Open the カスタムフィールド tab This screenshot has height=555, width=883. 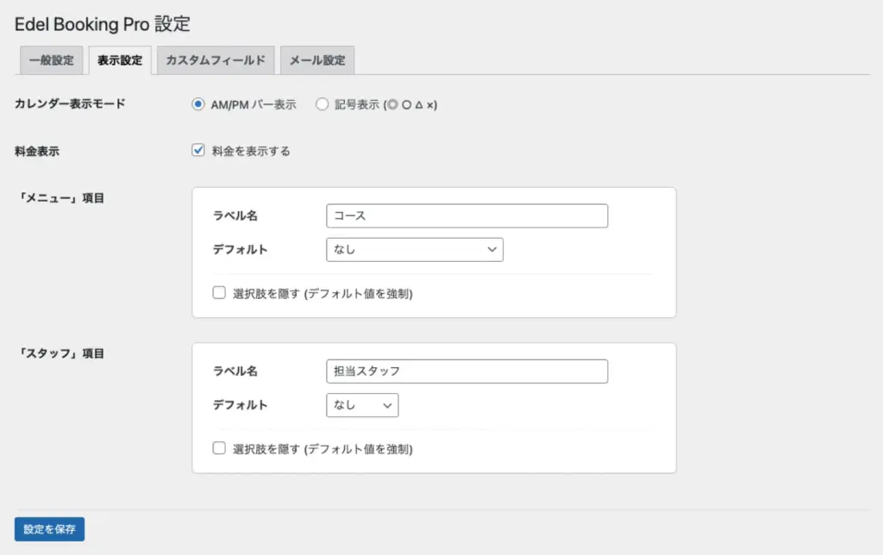(216, 60)
